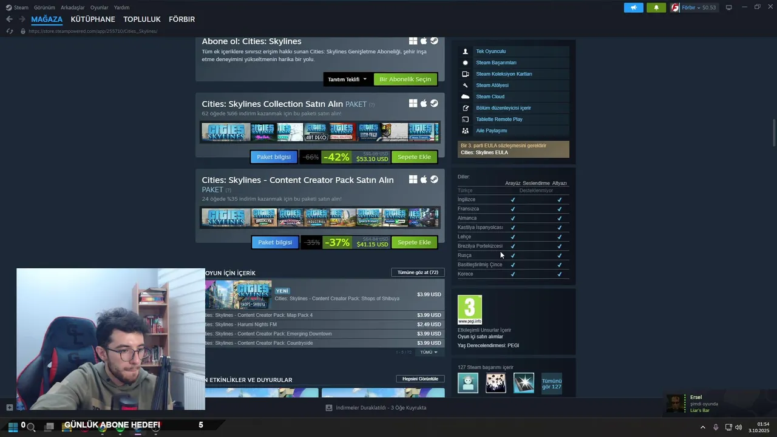Click Apple icon on Content Creator Pack bundle
The height and width of the screenshot is (437, 777).
(x=424, y=180)
